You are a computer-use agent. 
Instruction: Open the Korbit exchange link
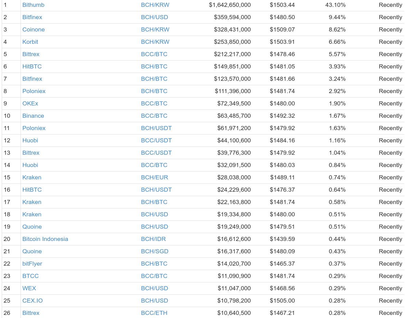point(30,42)
